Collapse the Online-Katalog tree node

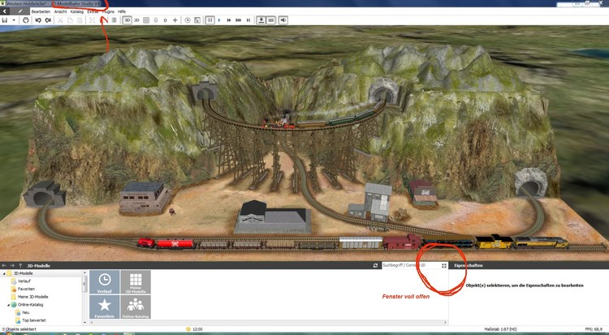tap(4, 304)
